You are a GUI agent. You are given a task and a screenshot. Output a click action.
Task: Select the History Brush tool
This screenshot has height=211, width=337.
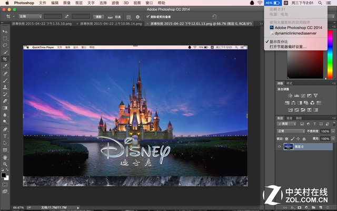pos(5,94)
